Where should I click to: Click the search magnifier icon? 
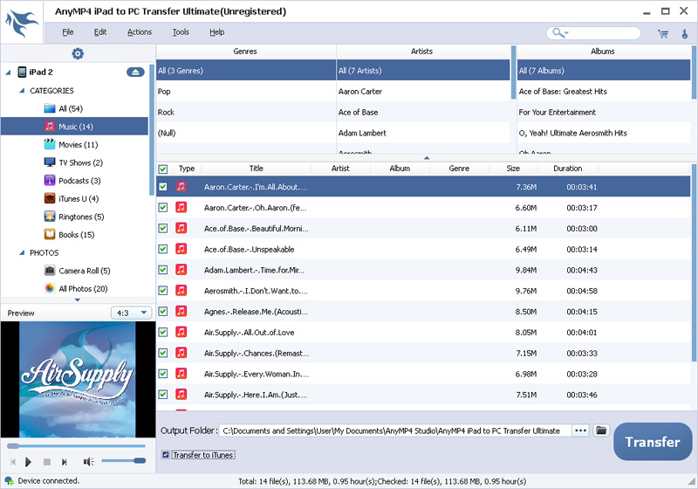click(x=558, y=32)
